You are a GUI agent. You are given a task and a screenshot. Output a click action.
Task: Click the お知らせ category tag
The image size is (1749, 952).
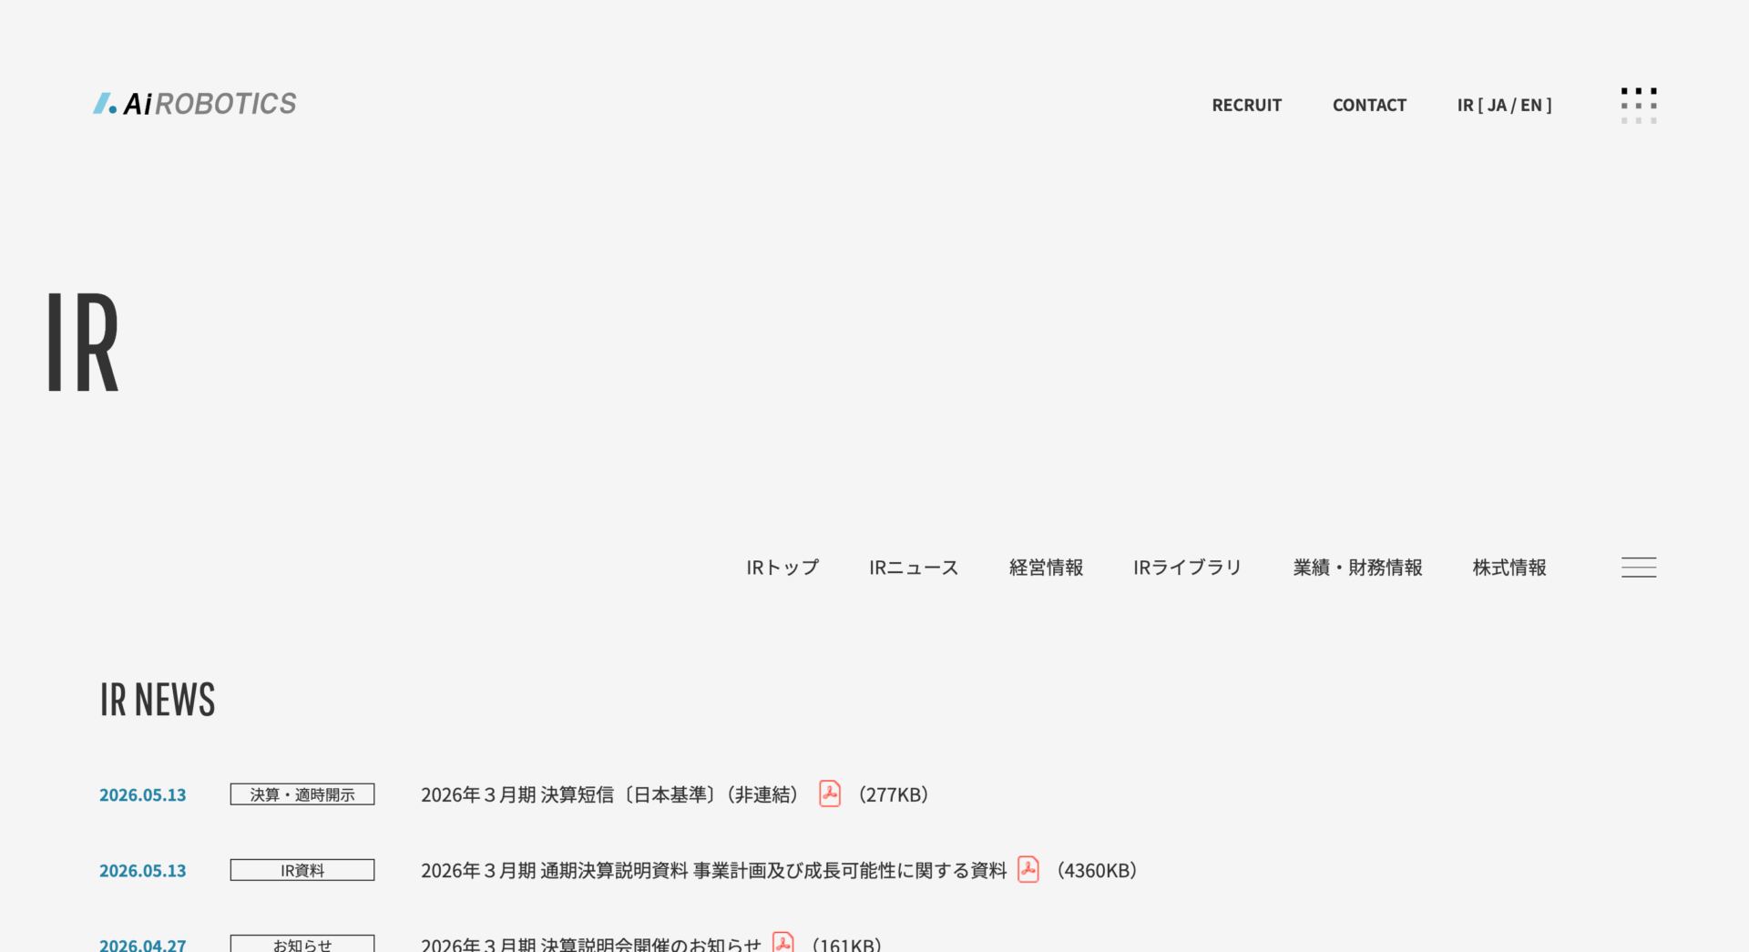[x=302, y=944]
